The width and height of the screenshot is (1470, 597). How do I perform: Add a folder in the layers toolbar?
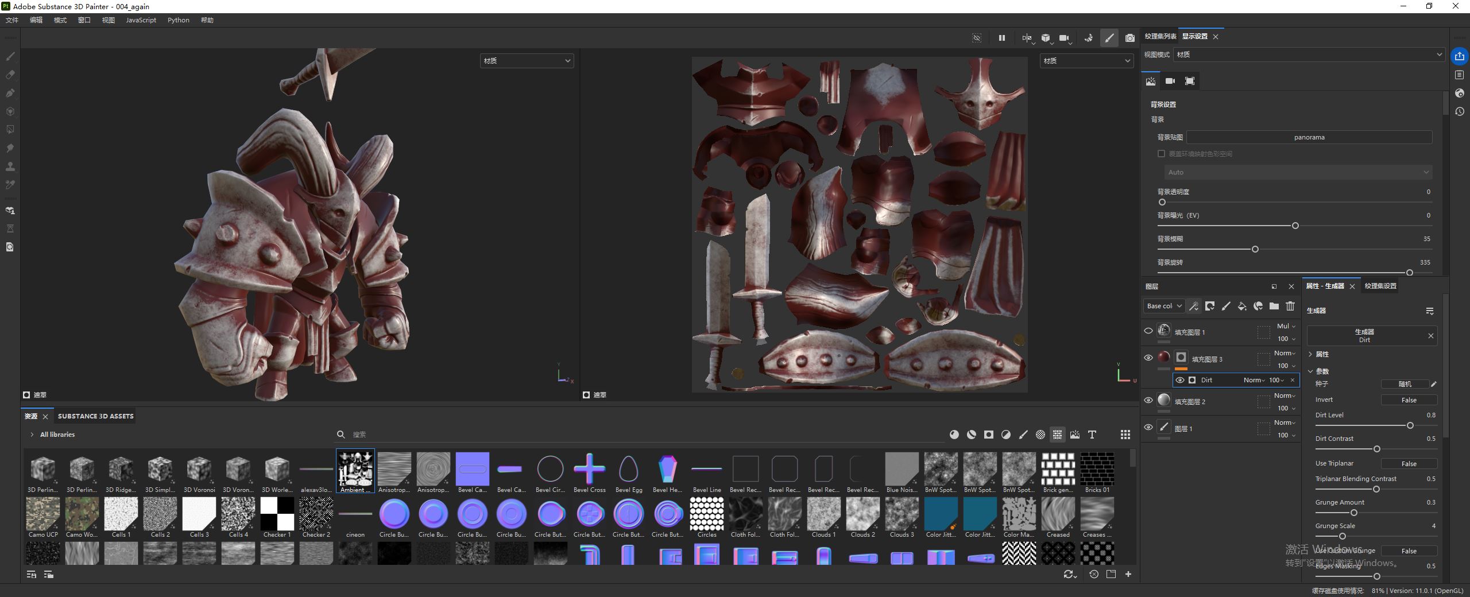[1274, 306]
